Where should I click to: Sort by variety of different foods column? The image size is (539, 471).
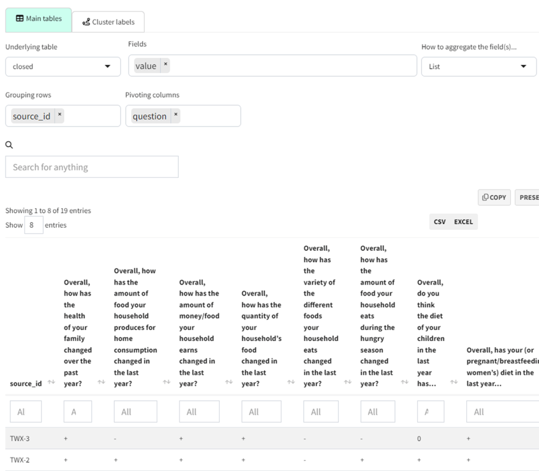(x=347, y=383)
